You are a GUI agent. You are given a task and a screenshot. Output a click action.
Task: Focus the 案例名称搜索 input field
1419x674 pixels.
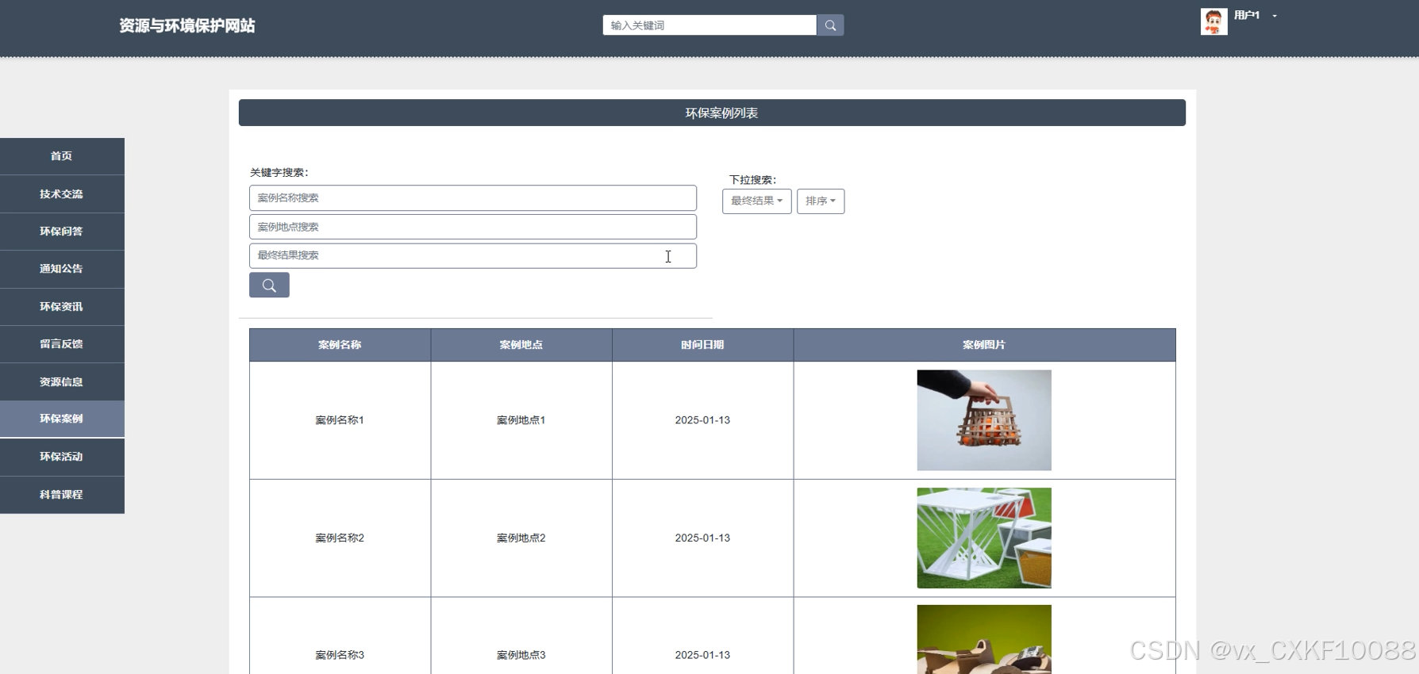pyautogui.click(x=473, y=198)
